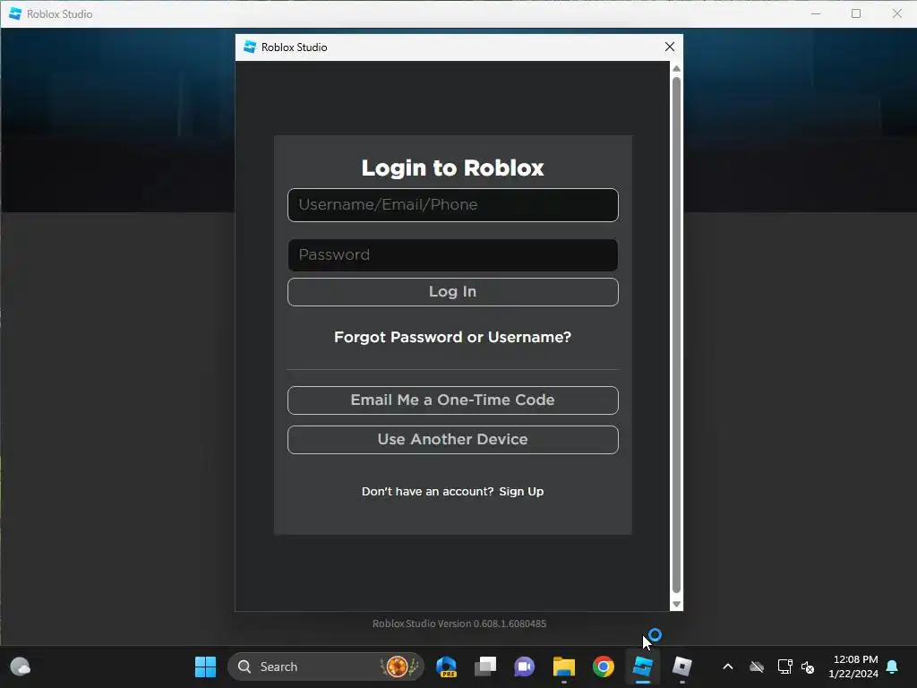Click Email Me a One-Time Code button
The height and width of the screenshot is (688, 917).
(452, 400)
